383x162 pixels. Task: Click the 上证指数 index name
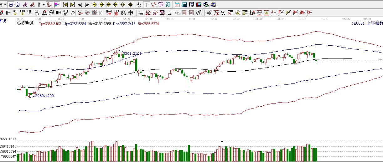click(x=375, y=23)
